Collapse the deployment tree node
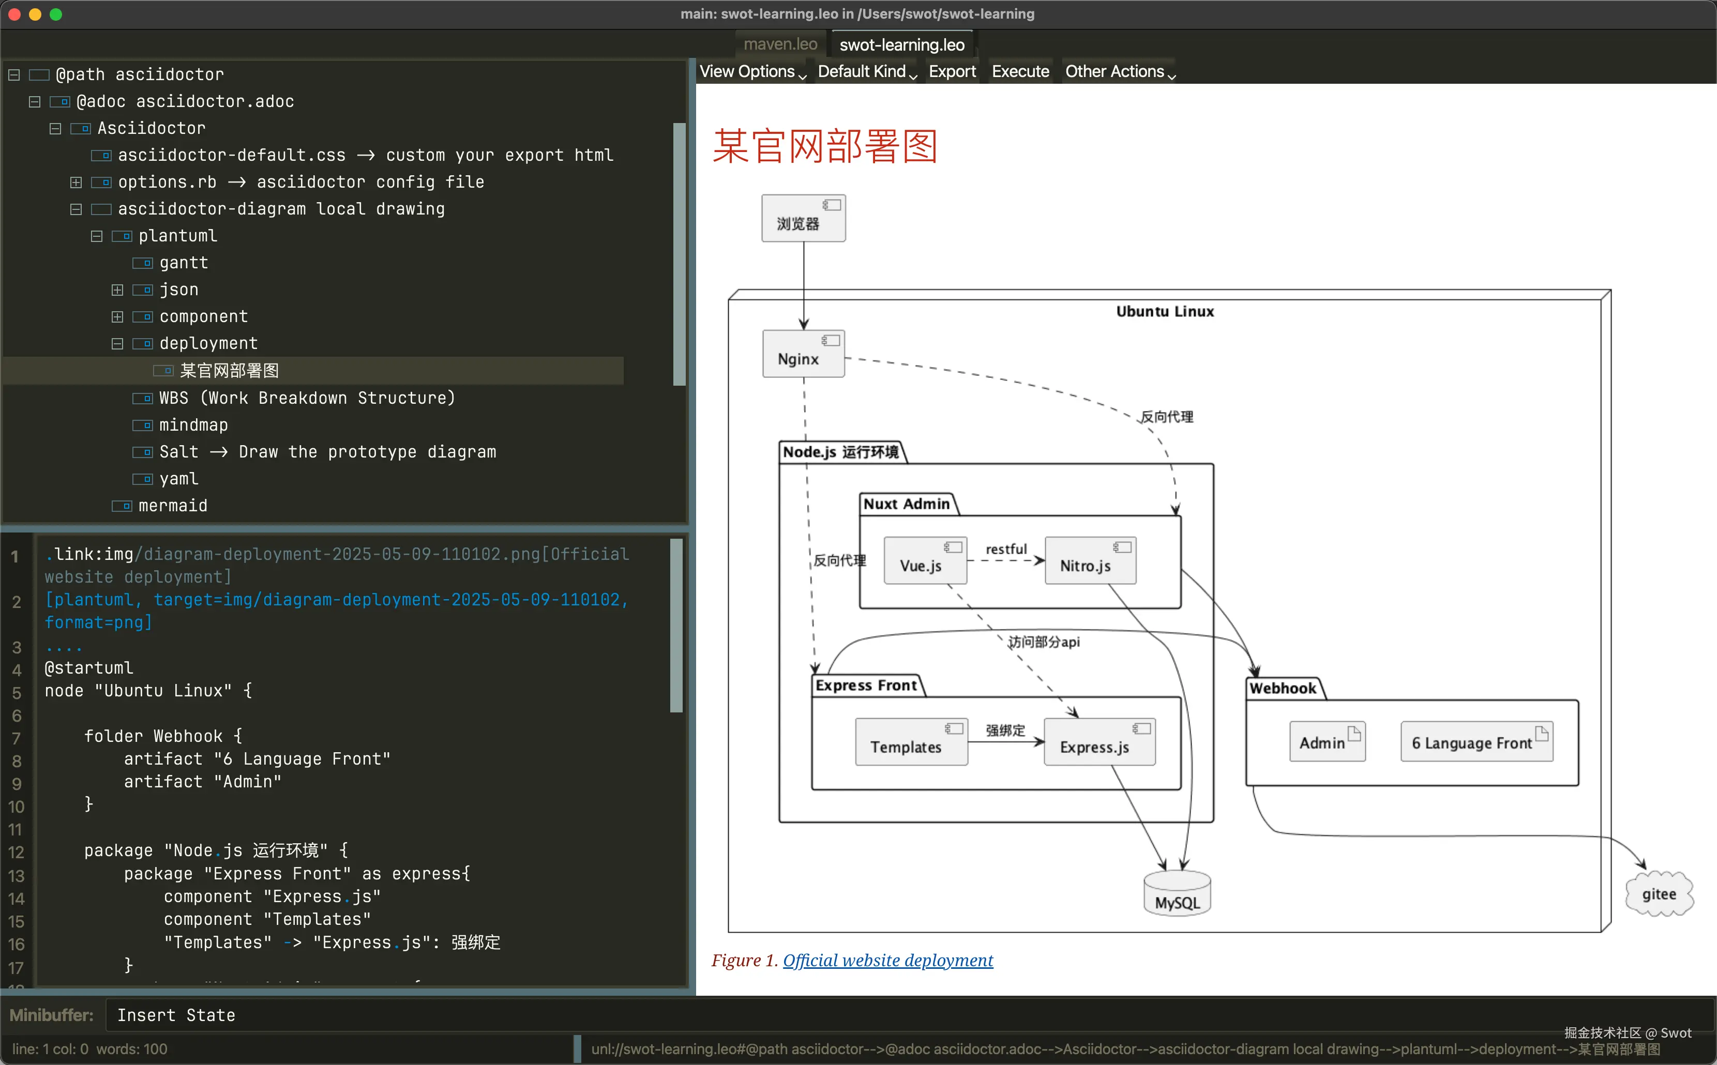Image resolution: width=1717 pixels, height=1065 pixels. pyautogui.click(x=117, y=344)
